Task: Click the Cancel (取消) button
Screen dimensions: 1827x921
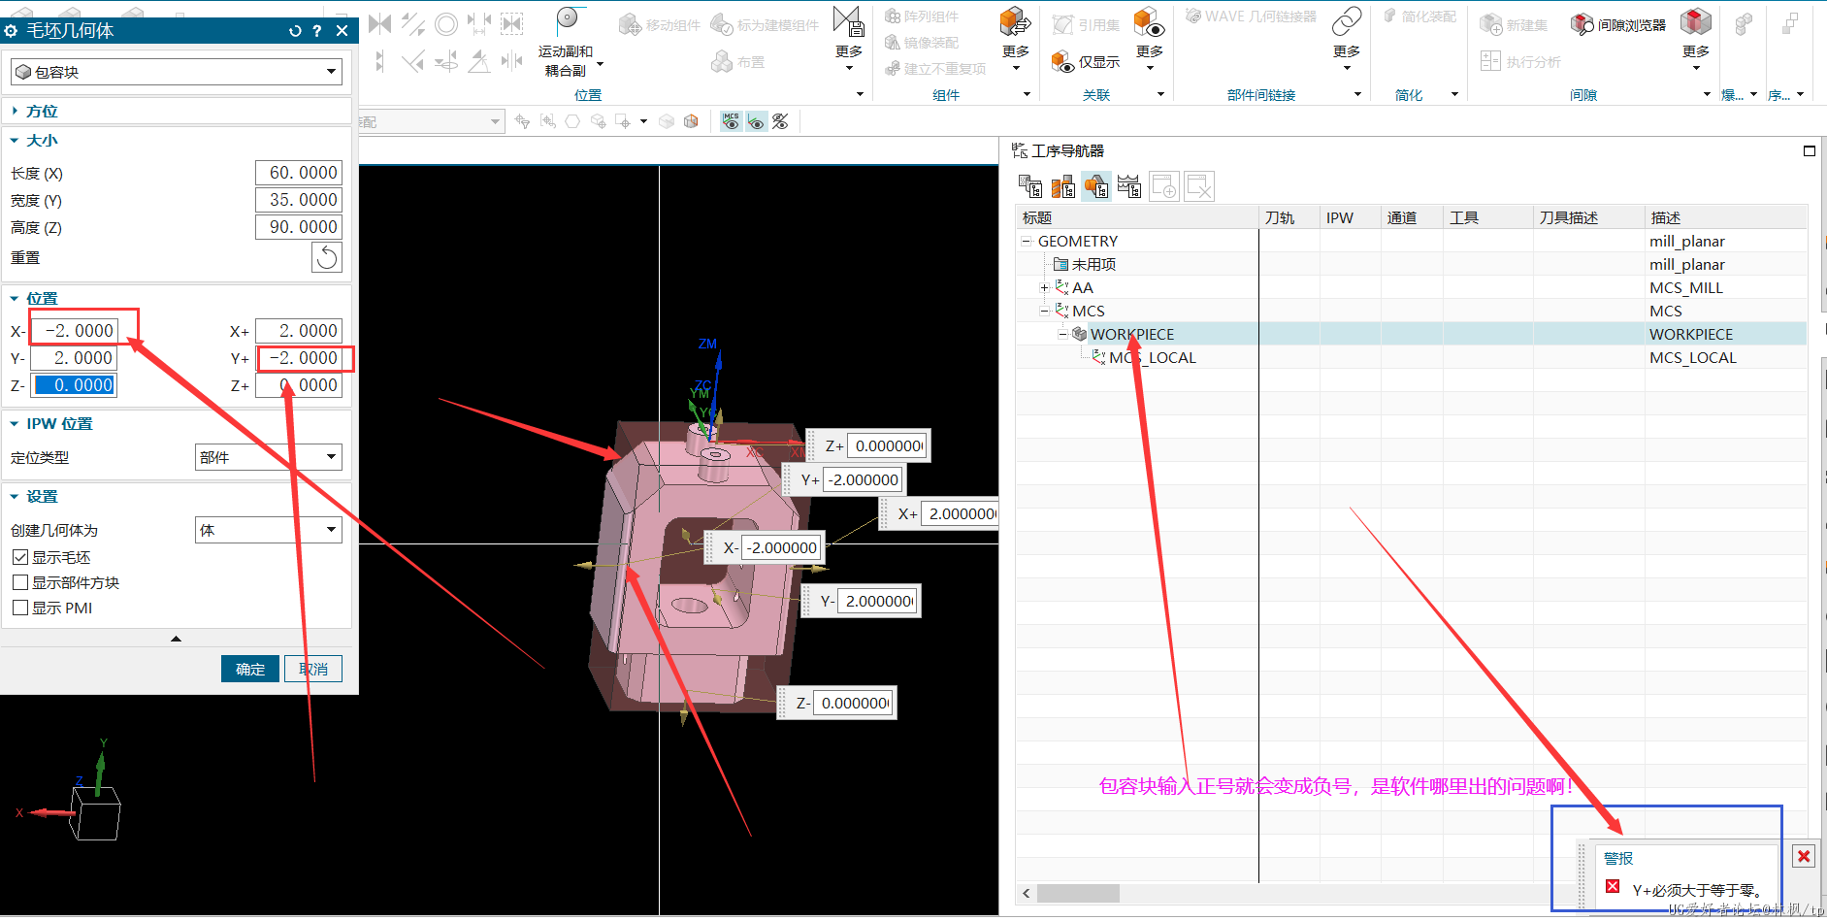Action: pos(313,669)
